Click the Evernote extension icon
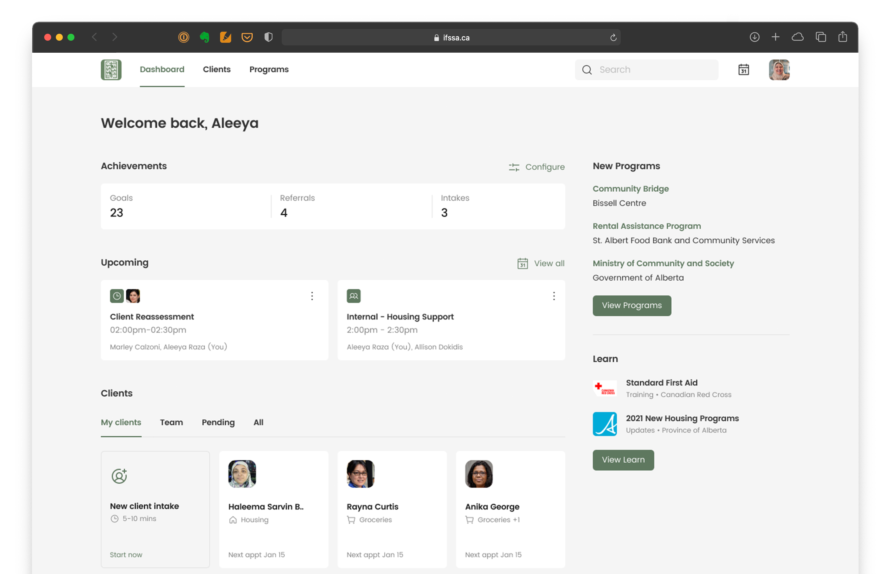890x574 pixels. 204,37
